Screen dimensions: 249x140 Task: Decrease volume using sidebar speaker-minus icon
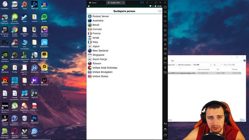coord(165,21)
